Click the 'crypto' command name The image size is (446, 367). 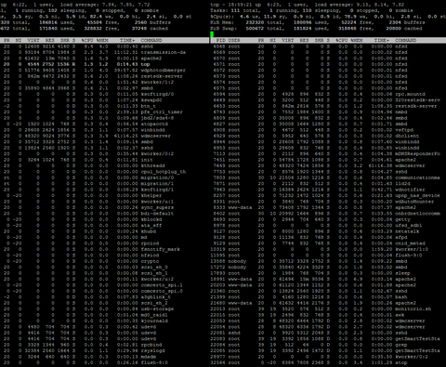pos(150,261)
